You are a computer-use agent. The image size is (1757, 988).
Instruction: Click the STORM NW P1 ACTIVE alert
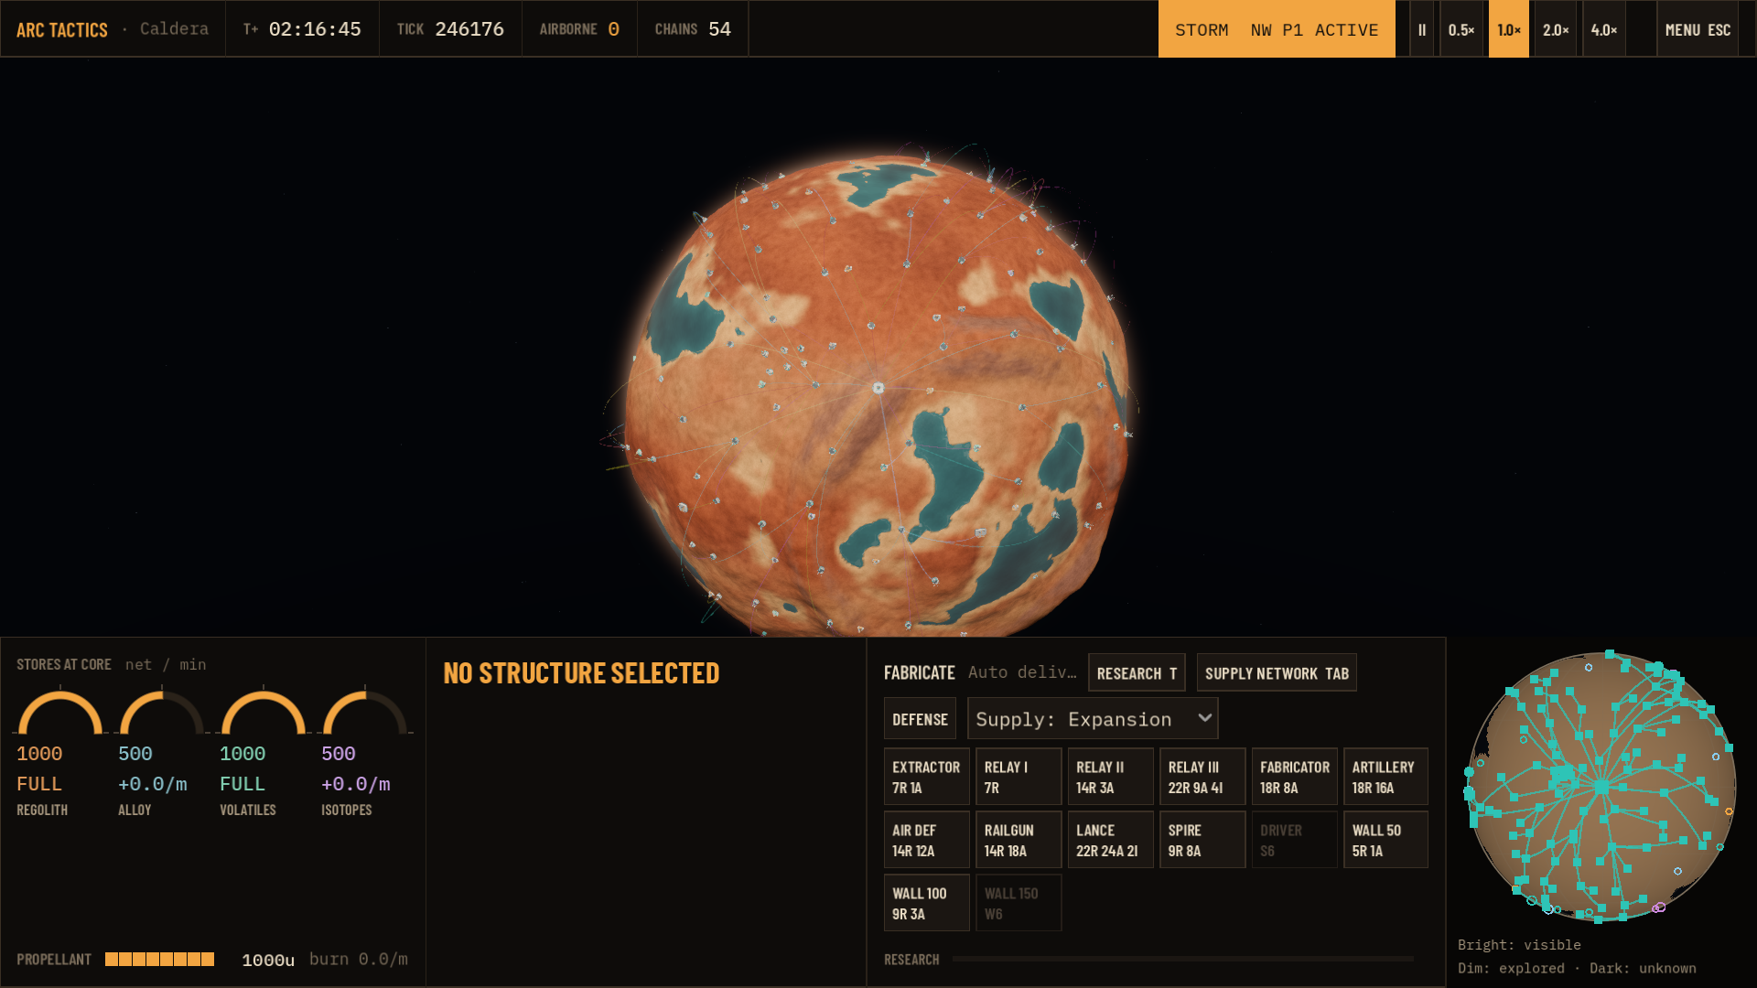pos(1277,29)
